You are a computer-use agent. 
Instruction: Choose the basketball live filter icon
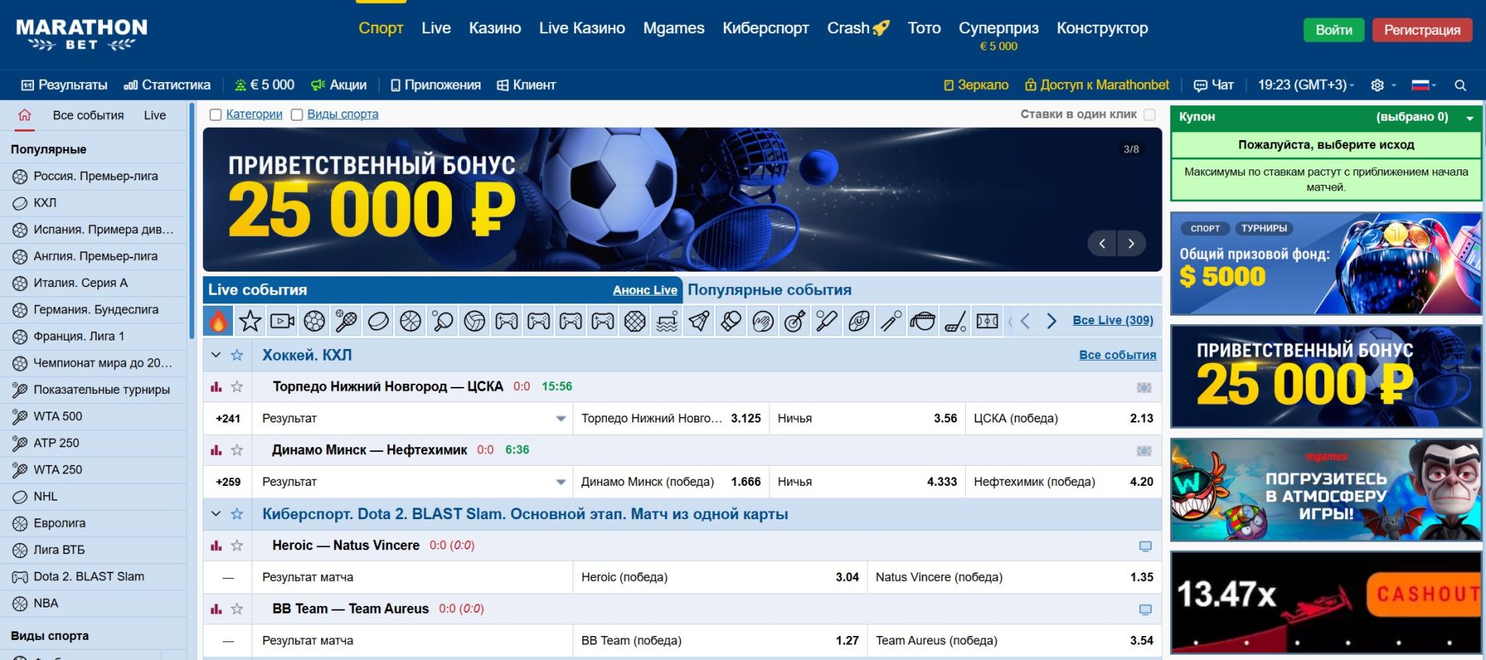click(410, 321)
